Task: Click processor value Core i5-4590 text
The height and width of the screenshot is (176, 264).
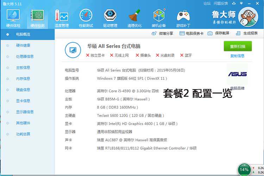Action: (128, 91)
